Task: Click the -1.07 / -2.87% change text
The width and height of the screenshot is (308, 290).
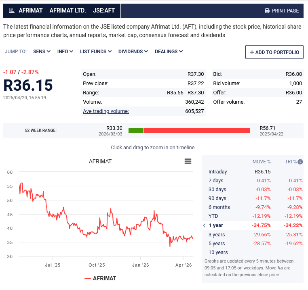Action: coord(21,72)
